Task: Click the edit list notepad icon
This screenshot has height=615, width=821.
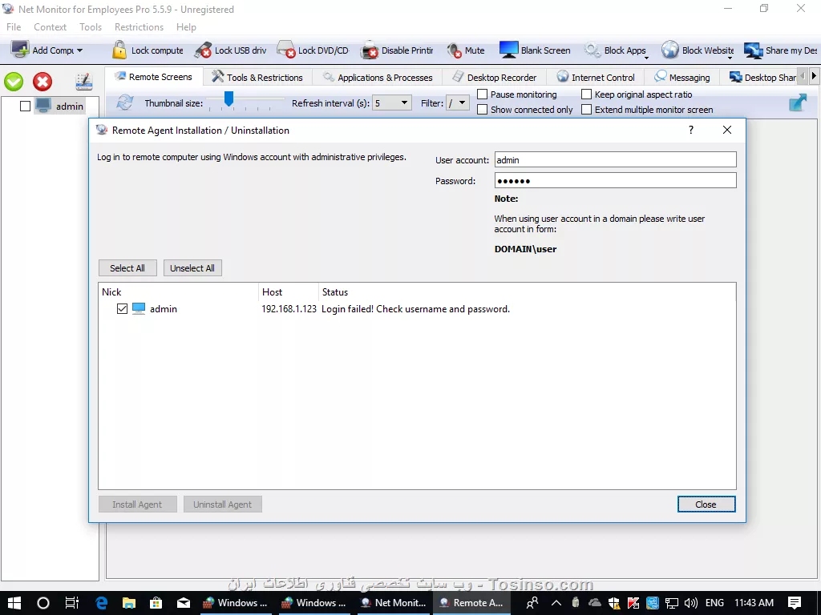Action: (x=83, y=82)
